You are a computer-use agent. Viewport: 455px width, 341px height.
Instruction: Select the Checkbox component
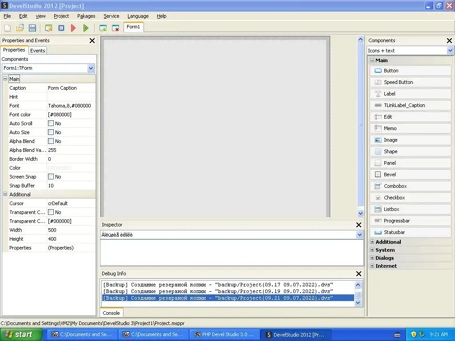[x=410, y=198]
